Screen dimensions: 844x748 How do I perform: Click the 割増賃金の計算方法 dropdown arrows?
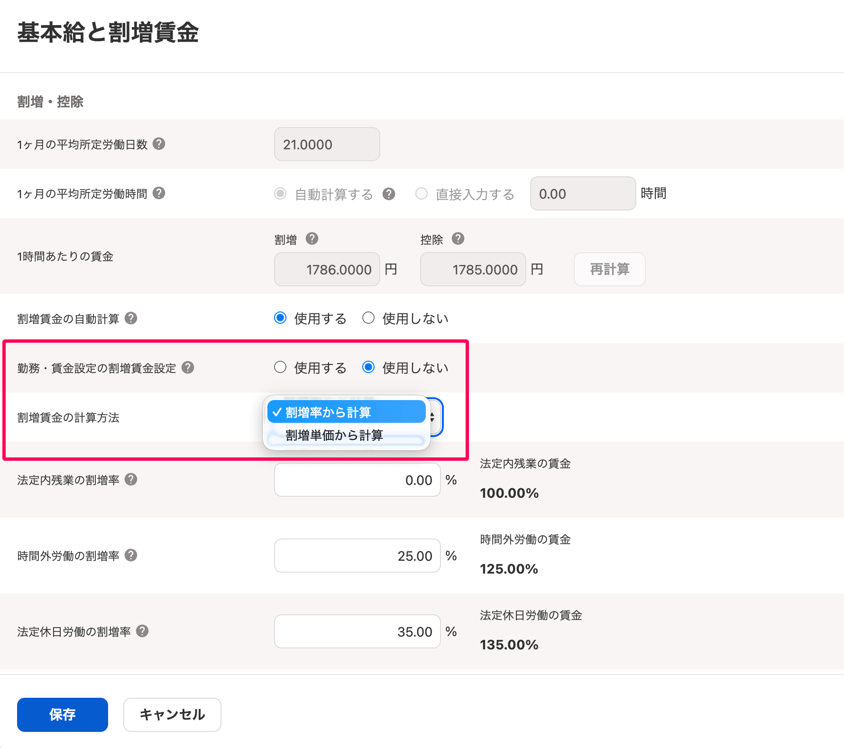click(432, 417)
